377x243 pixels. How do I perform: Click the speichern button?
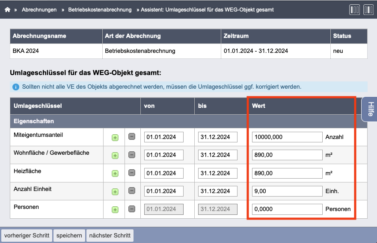click(x=69, y=235)
